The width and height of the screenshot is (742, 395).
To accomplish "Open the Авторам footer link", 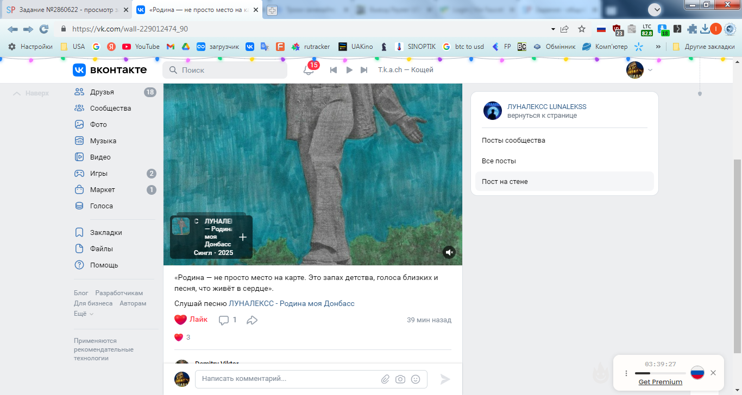I will 133,303.
